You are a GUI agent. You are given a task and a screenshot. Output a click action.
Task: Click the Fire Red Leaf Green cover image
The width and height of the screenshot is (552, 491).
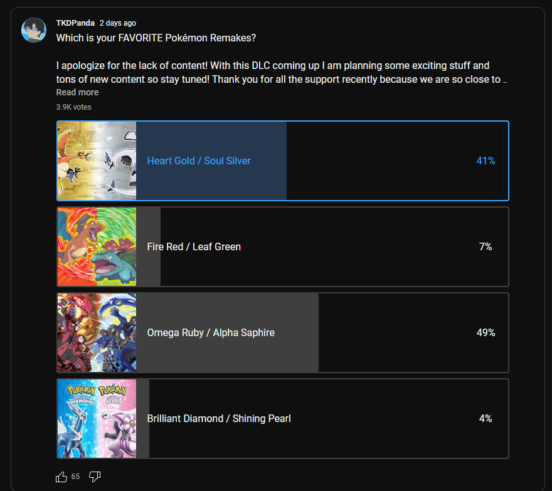[x=97, y=246]
